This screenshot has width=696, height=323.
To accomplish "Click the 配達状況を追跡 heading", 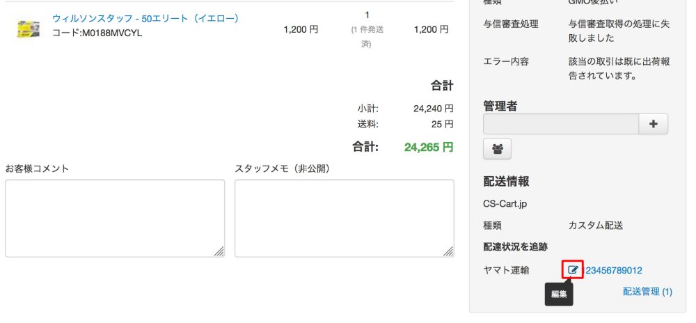I will tap(515, 246).
